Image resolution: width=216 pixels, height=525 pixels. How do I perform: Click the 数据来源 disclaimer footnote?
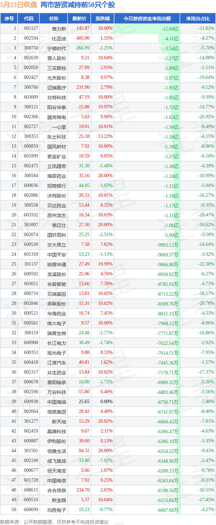[54, 522]
